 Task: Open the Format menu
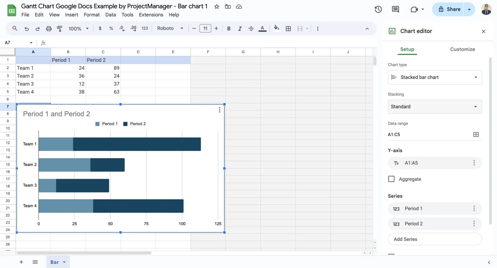coord(92,15)
